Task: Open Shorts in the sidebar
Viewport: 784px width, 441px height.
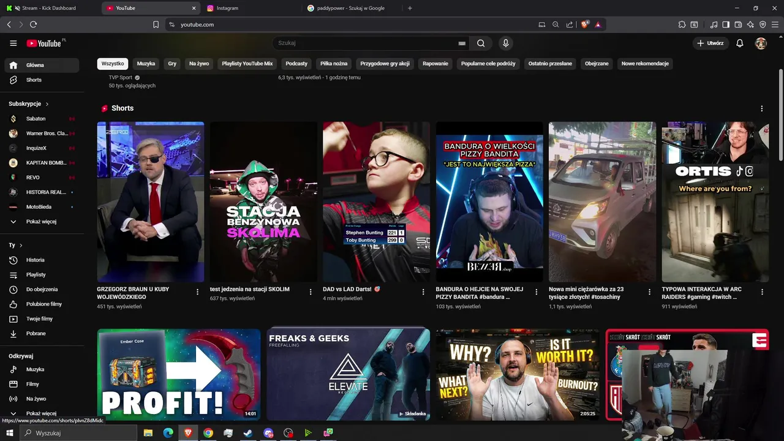Action: tap(42, 80)
